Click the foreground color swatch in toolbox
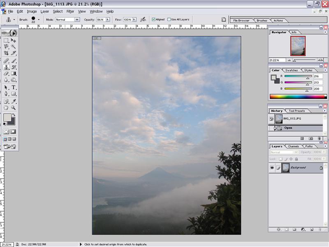Image resolution: width=329 pixels, height=247 pixels. click(x=7, y=118)
